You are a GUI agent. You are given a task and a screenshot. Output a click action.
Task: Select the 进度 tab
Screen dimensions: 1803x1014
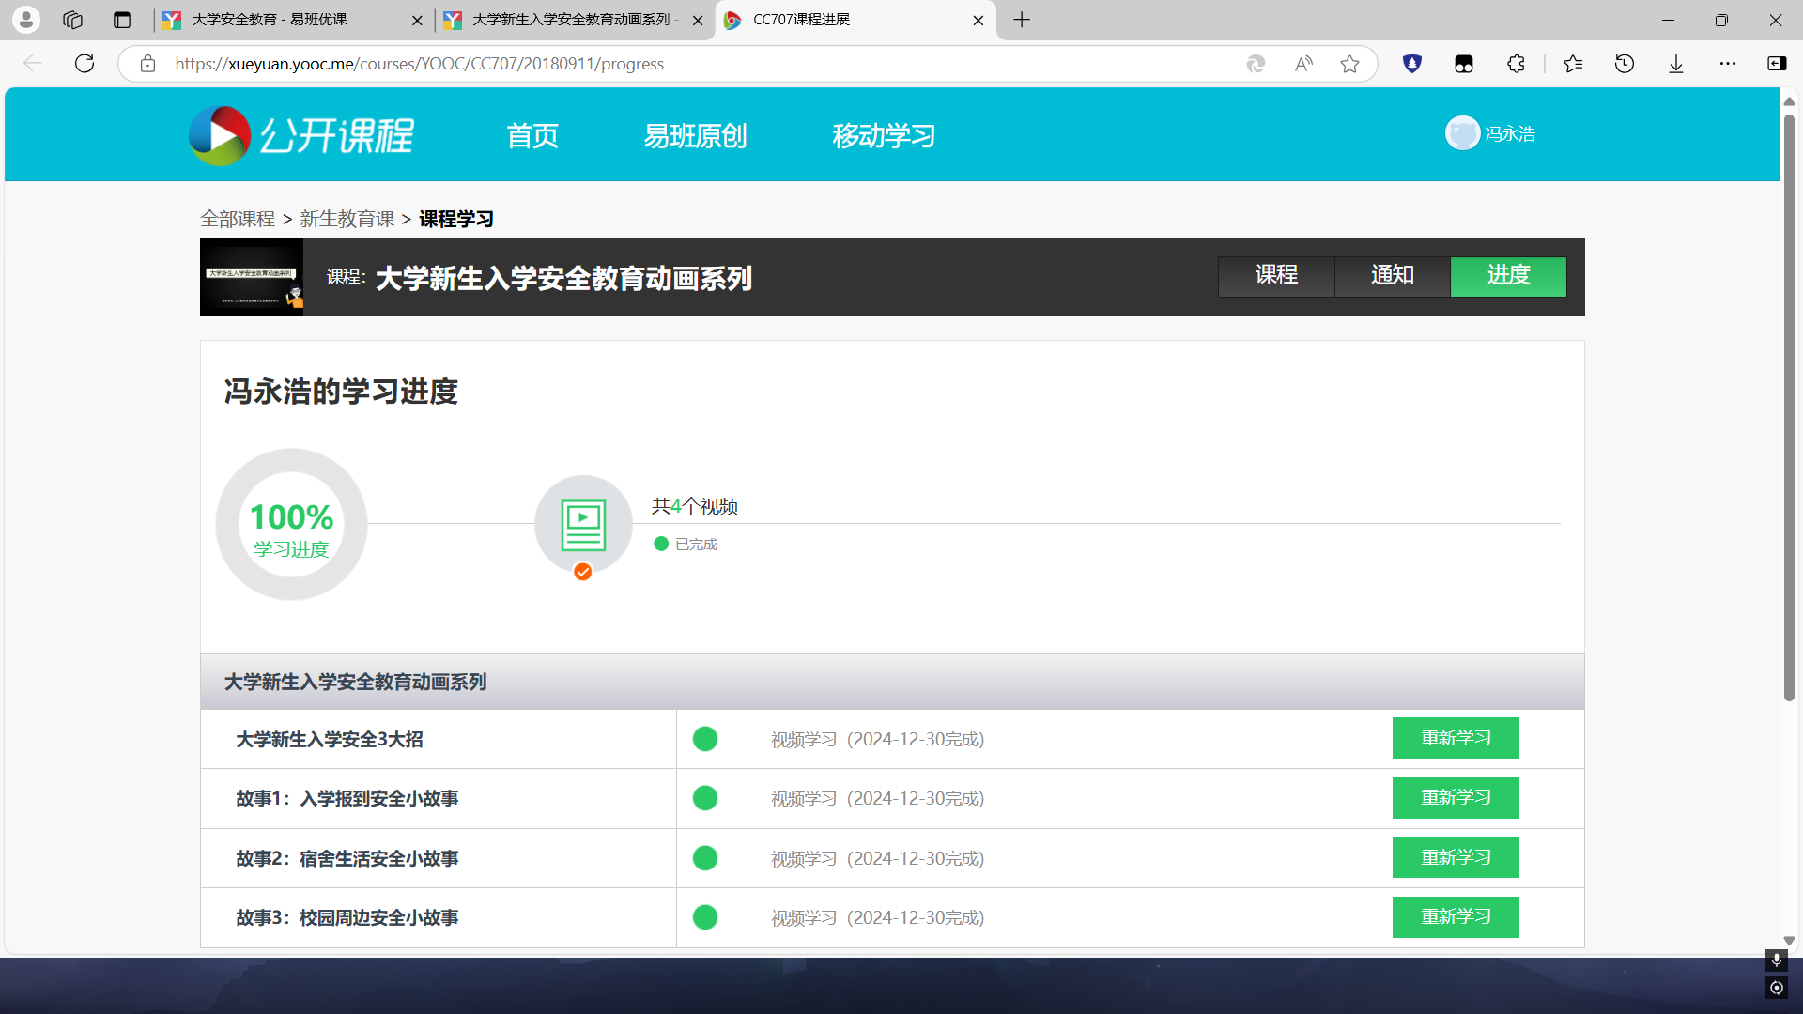tap(1508, 276)
